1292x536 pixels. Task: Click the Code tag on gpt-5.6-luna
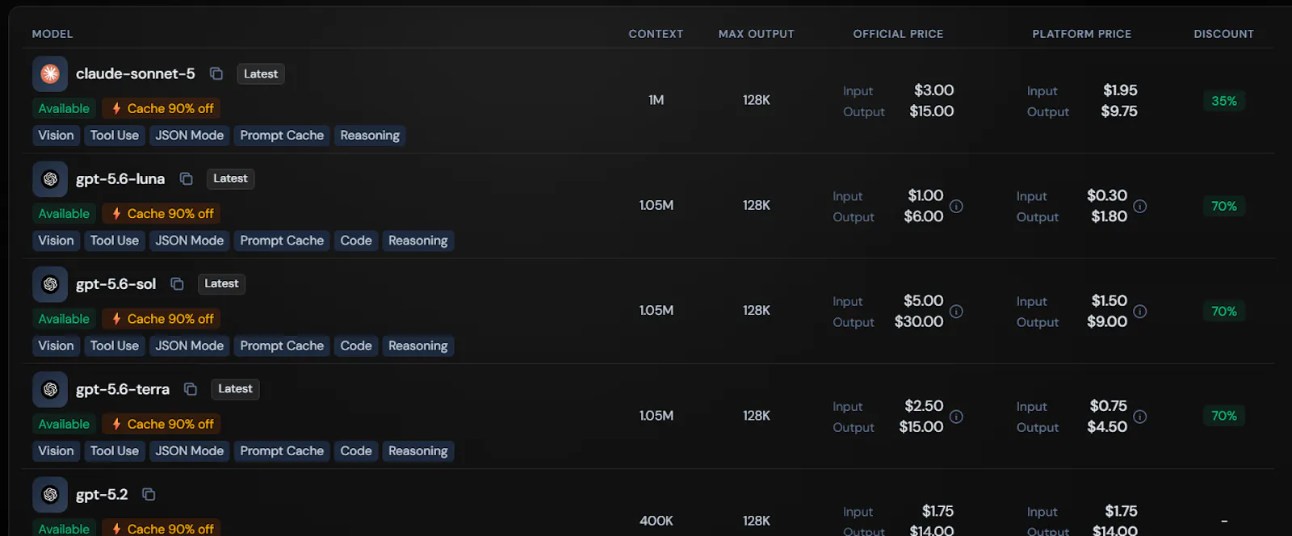356,241
